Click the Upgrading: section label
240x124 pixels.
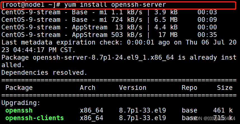pos(21,103)
